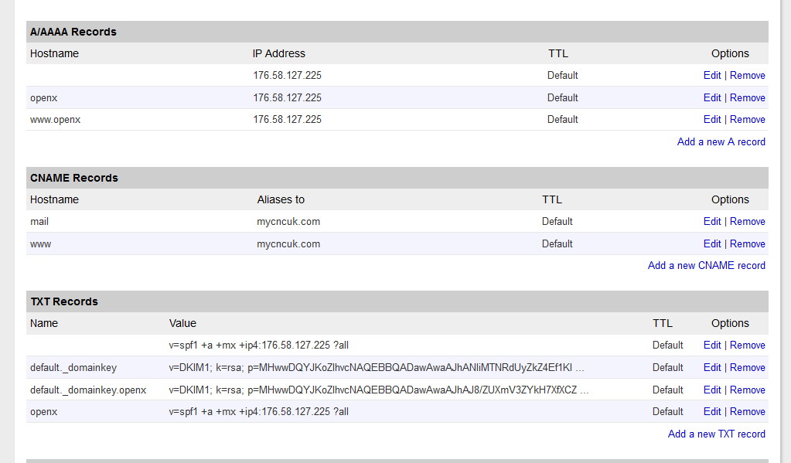Click Add a new CNAME record
791x463 pixels.
706,265
